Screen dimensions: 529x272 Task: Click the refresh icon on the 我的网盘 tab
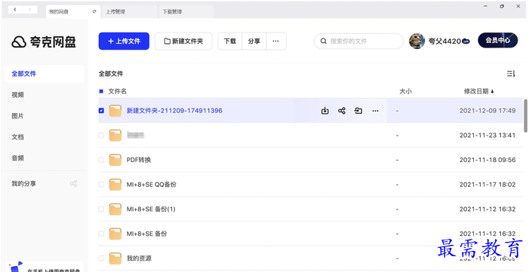coord(94,11)
